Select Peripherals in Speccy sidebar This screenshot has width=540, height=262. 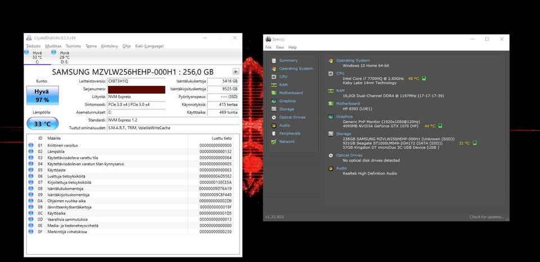[290, 133]
